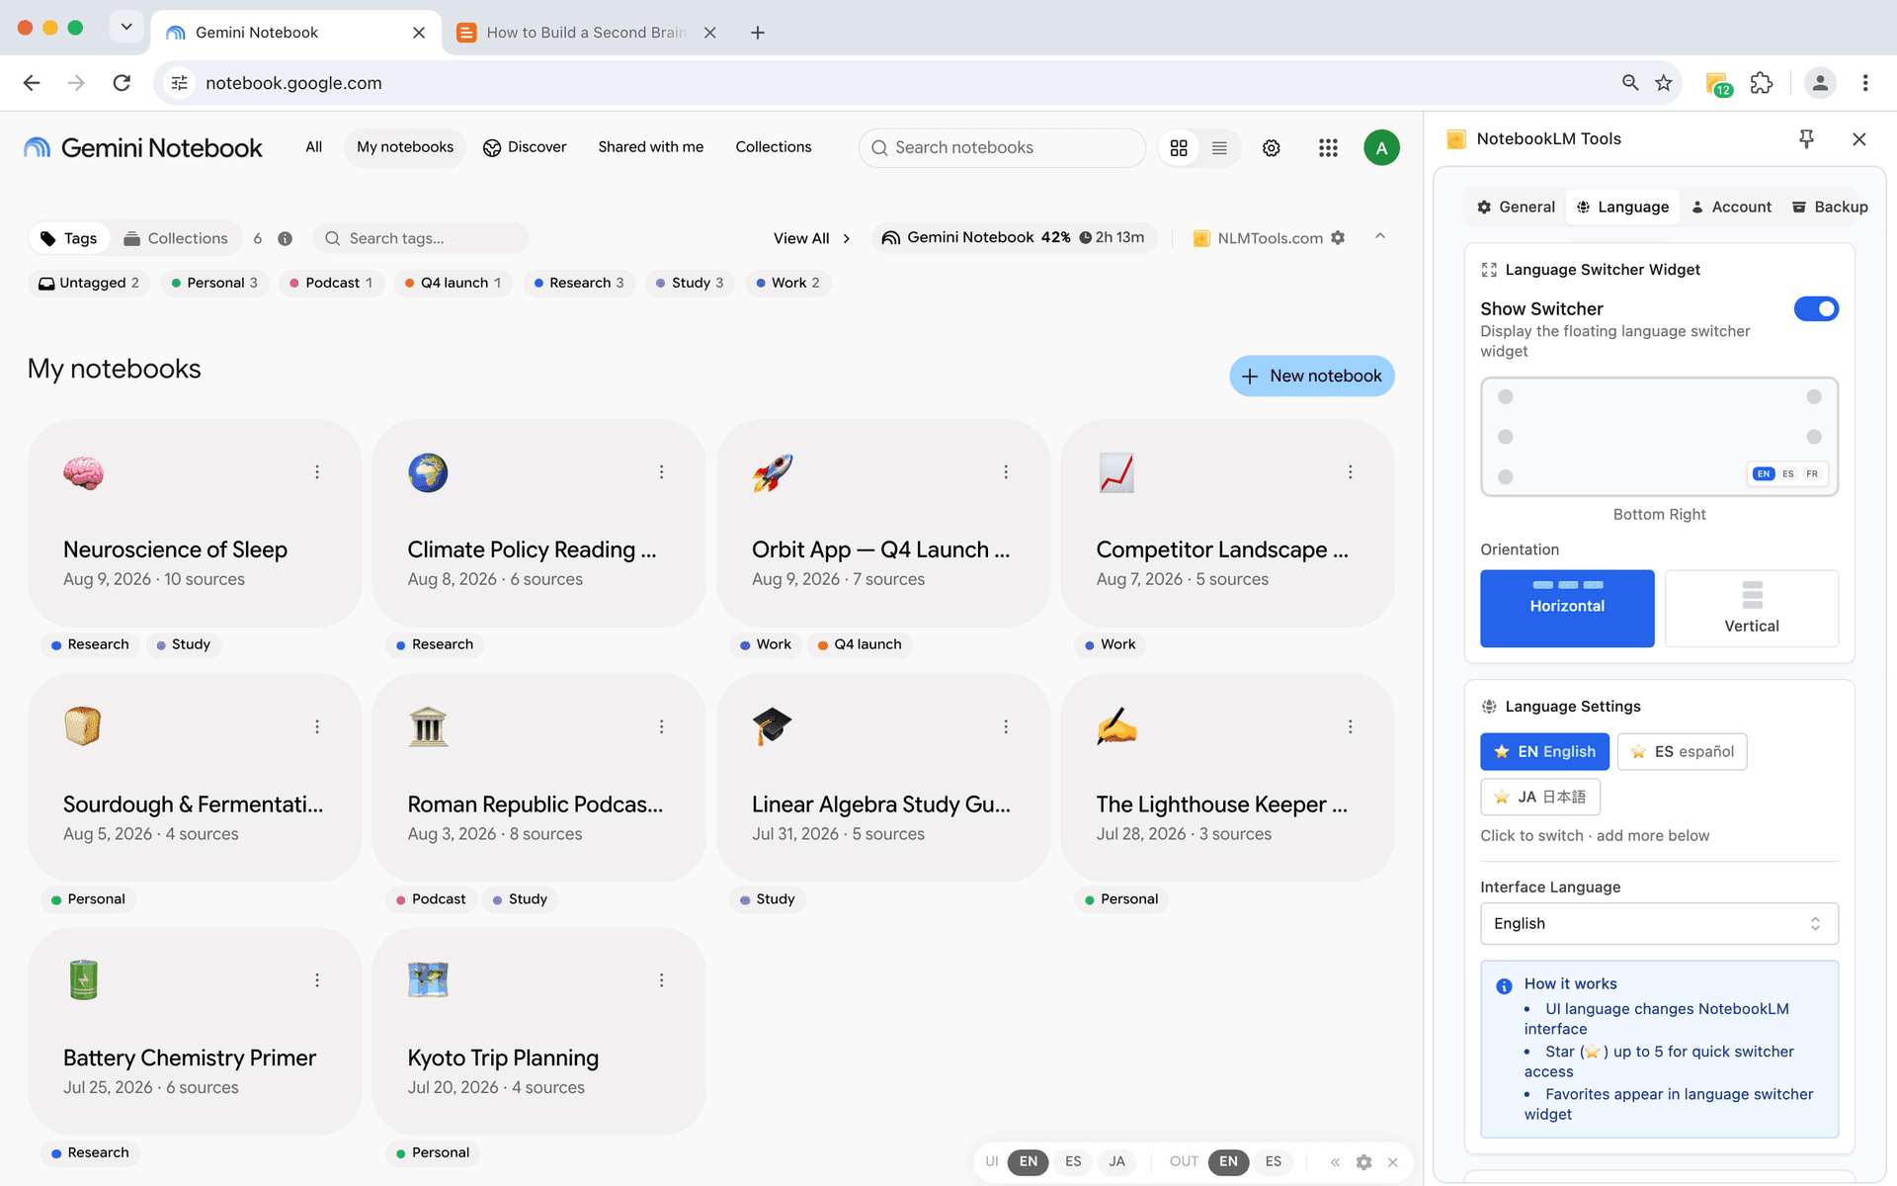Open the floating language switcher settings gear
The height and width of the screenshot is (1186, 1897).
click(1363, 1162)
